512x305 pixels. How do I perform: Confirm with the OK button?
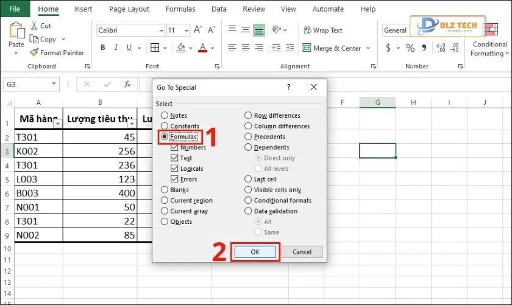255,252
